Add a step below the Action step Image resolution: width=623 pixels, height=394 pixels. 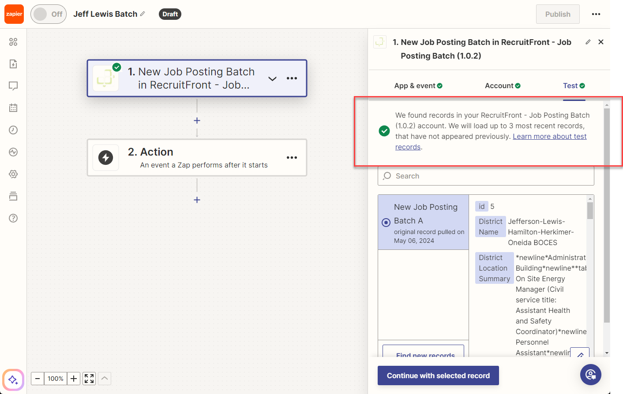tap(197, 200)
